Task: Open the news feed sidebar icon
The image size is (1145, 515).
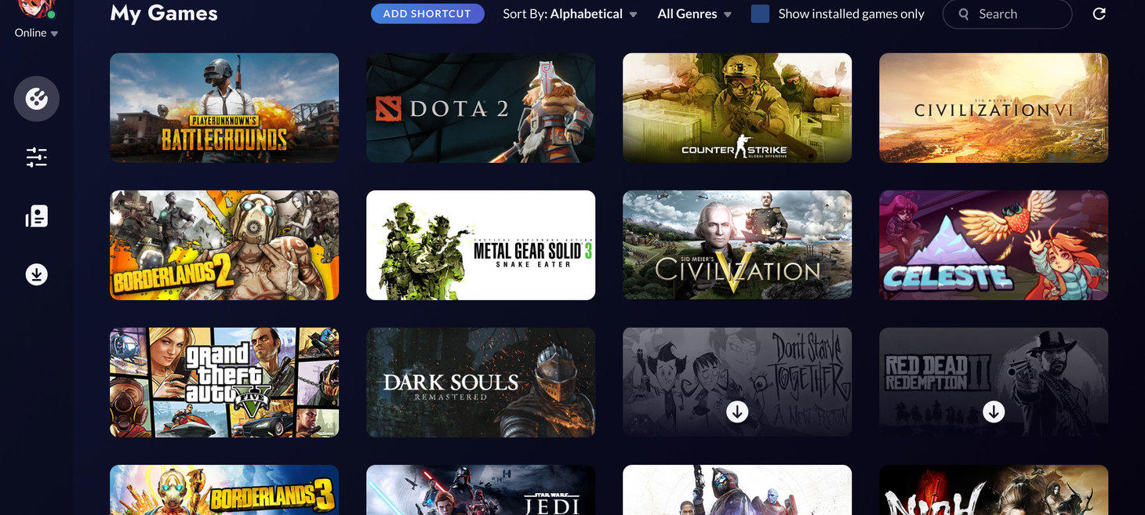Action: click(x=36, y=216)
